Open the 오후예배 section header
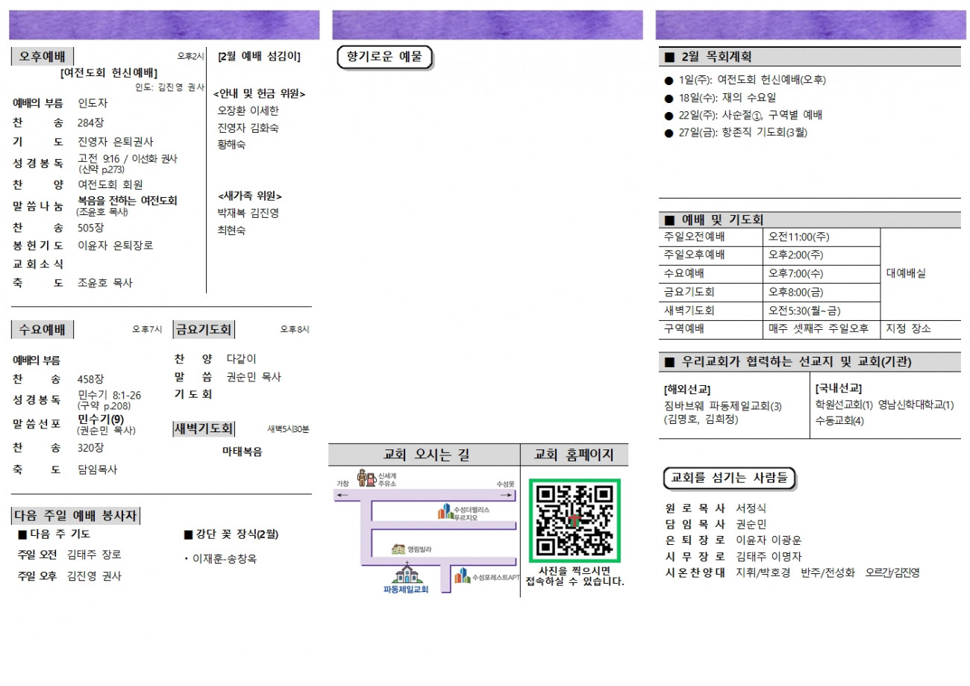The image size is (970, 686). point(42,57)
